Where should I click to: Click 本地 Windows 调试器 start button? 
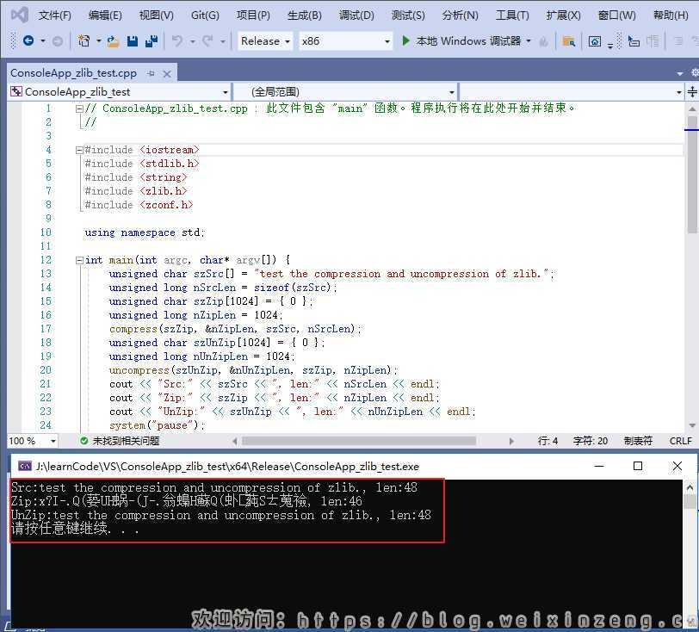(x=468, y=41)
